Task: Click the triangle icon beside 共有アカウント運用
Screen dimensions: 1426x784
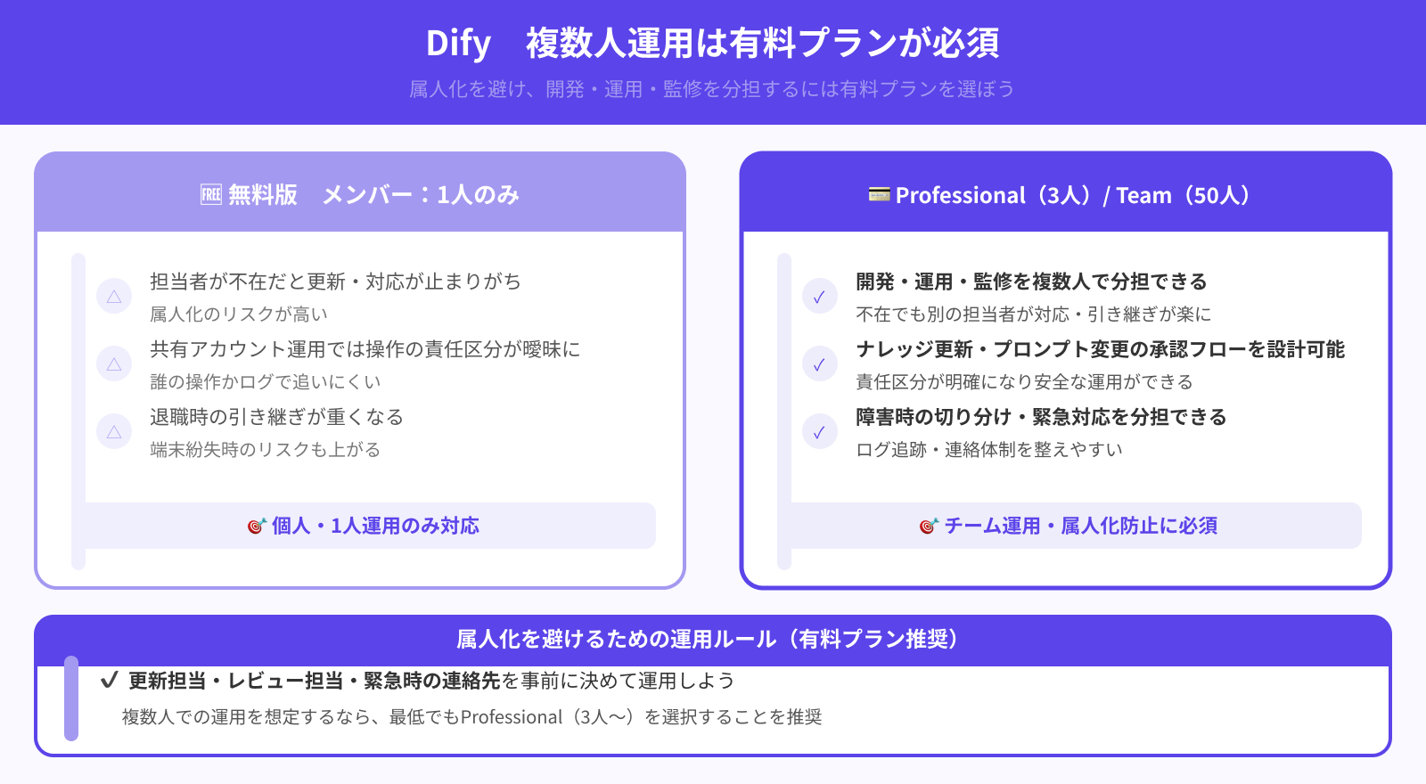Action: 114,364
